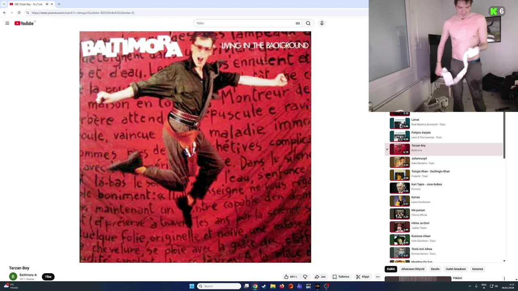Play Pohjois-Karjala from the playlist
The image size is (518, 291).
444,136
